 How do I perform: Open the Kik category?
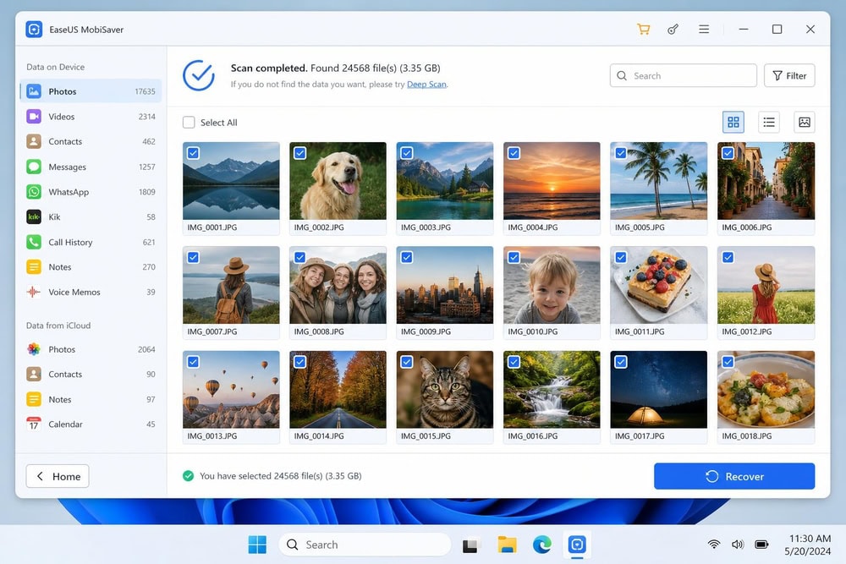91,216
